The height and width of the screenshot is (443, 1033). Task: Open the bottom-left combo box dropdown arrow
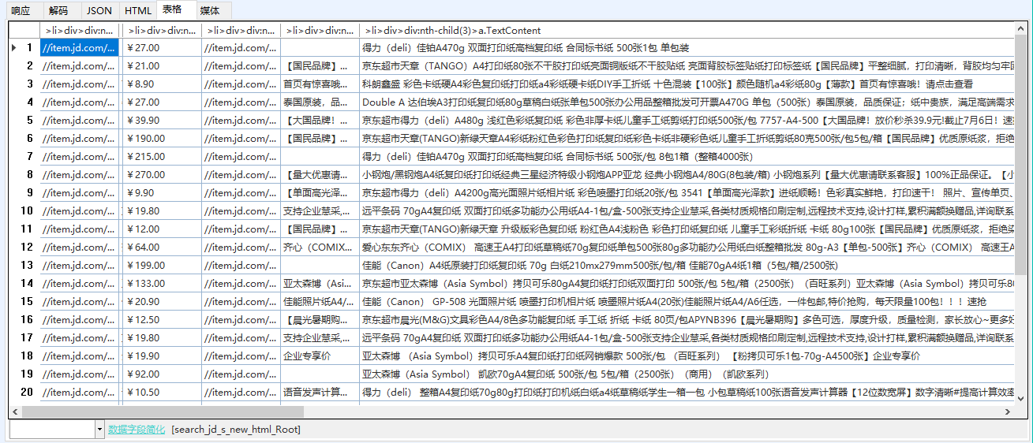pos(99,430)
